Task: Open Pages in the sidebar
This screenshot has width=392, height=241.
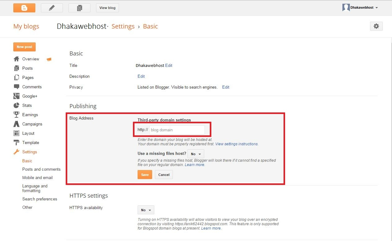Action: (x=28, y=77)
